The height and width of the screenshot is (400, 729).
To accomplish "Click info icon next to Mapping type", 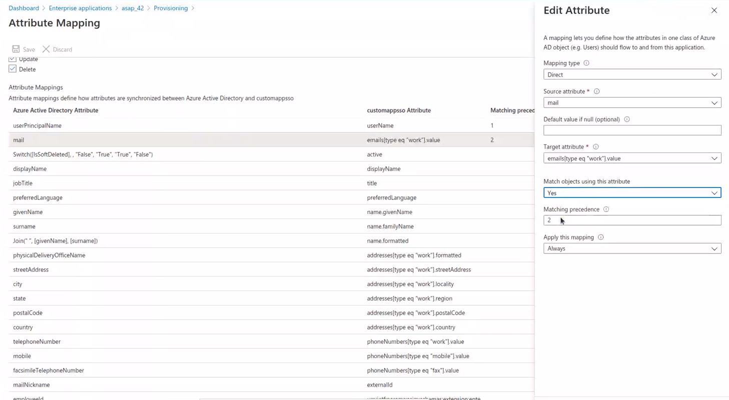I will [x=586, y=63].
